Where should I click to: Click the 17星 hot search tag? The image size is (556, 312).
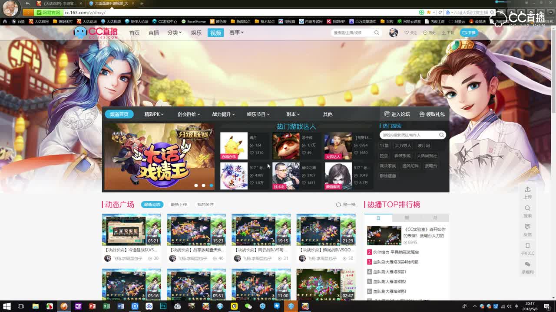click(384, 146)
